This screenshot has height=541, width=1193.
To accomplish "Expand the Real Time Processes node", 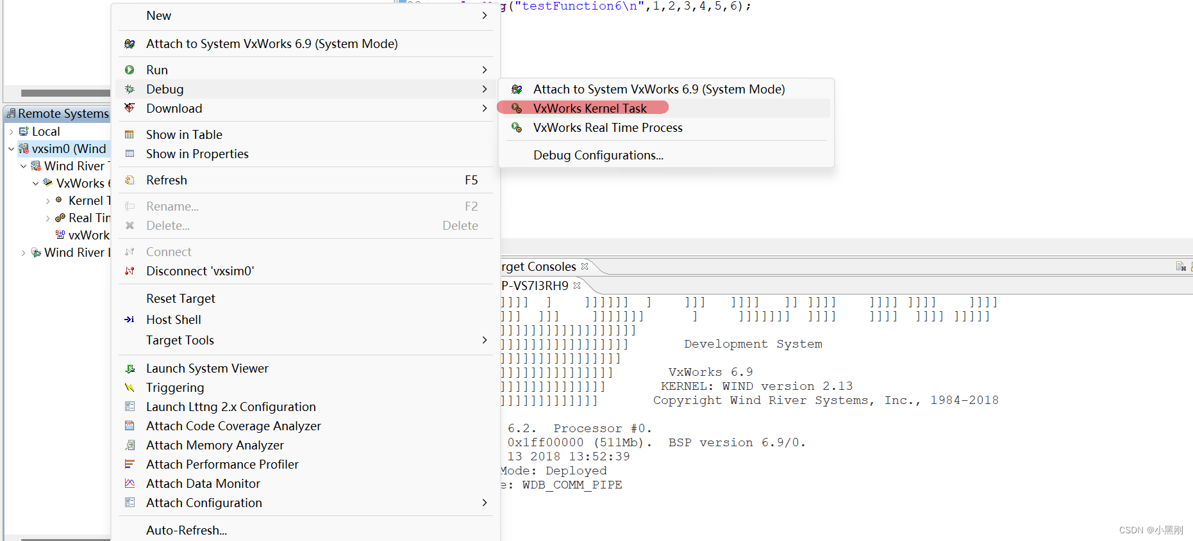I will pos(47,218).
